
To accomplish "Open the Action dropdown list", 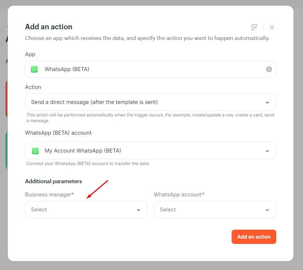I will pyautogui.click(x=151, y=102).
